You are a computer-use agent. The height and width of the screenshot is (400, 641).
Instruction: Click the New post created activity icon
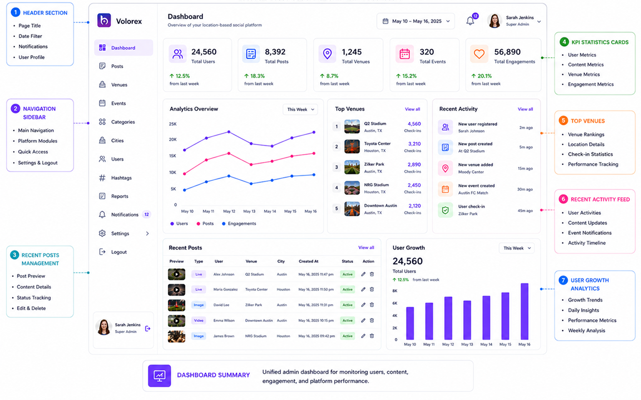[x=445, y=147]
